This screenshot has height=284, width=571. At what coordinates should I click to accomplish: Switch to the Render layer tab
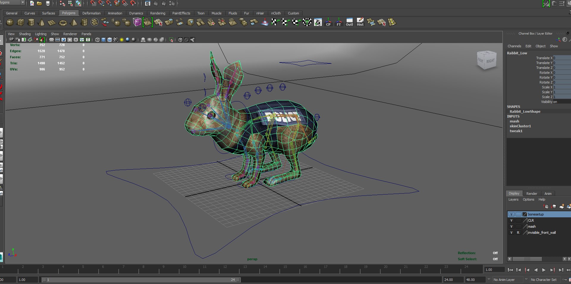(x=531, y=194)
